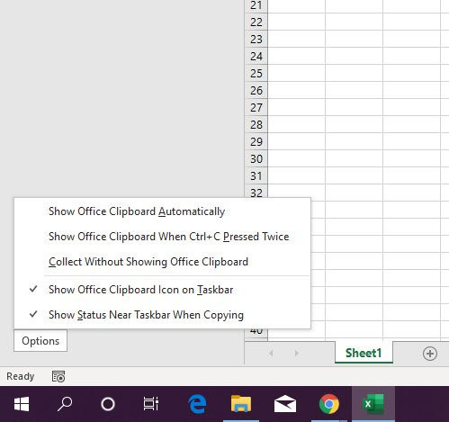Select row 27 header
The width and height of the screenshot is (449, 422).
point(256,107)
